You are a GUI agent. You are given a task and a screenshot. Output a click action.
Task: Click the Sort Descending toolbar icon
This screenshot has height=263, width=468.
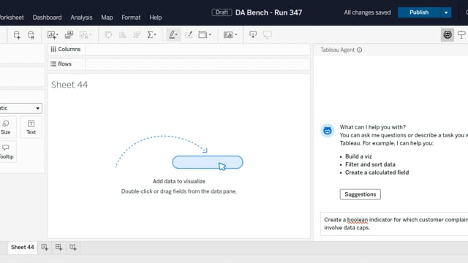coord(137,35)
